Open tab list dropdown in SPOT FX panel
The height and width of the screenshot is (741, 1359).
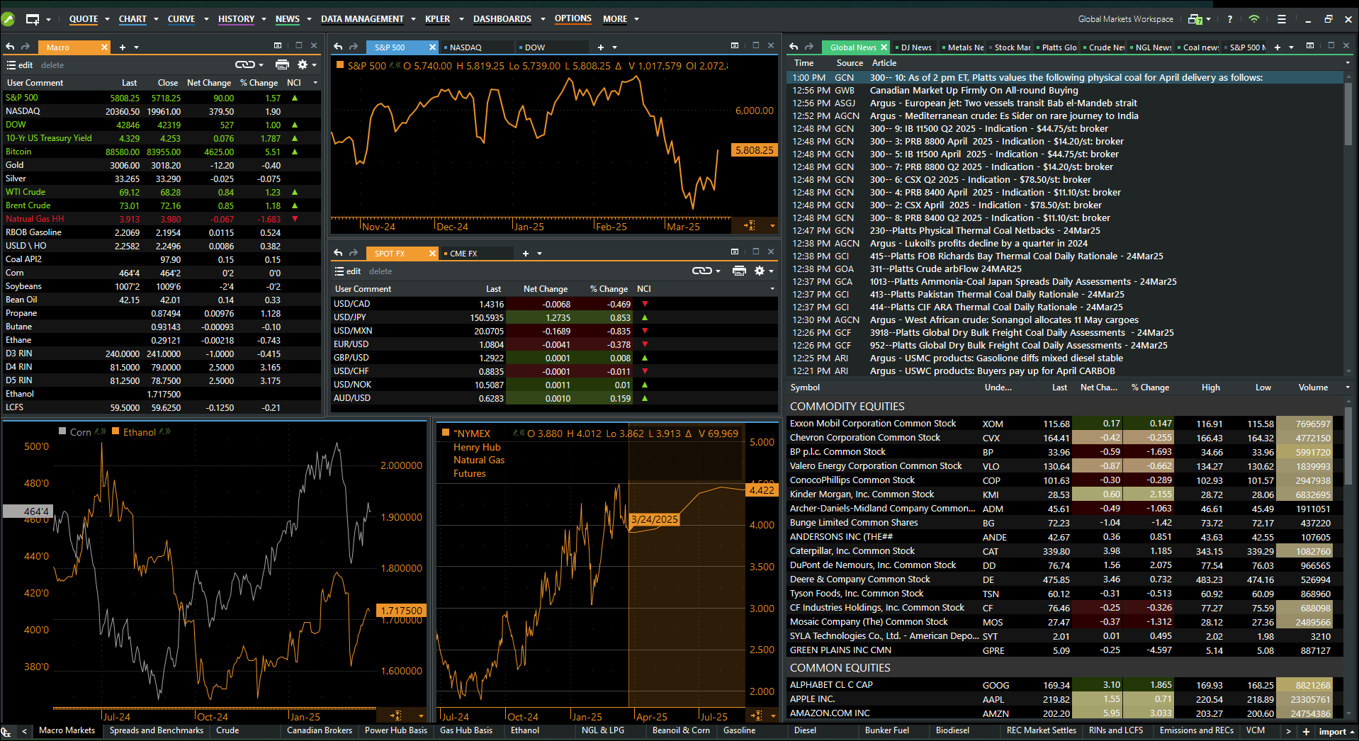pos(540,254)
